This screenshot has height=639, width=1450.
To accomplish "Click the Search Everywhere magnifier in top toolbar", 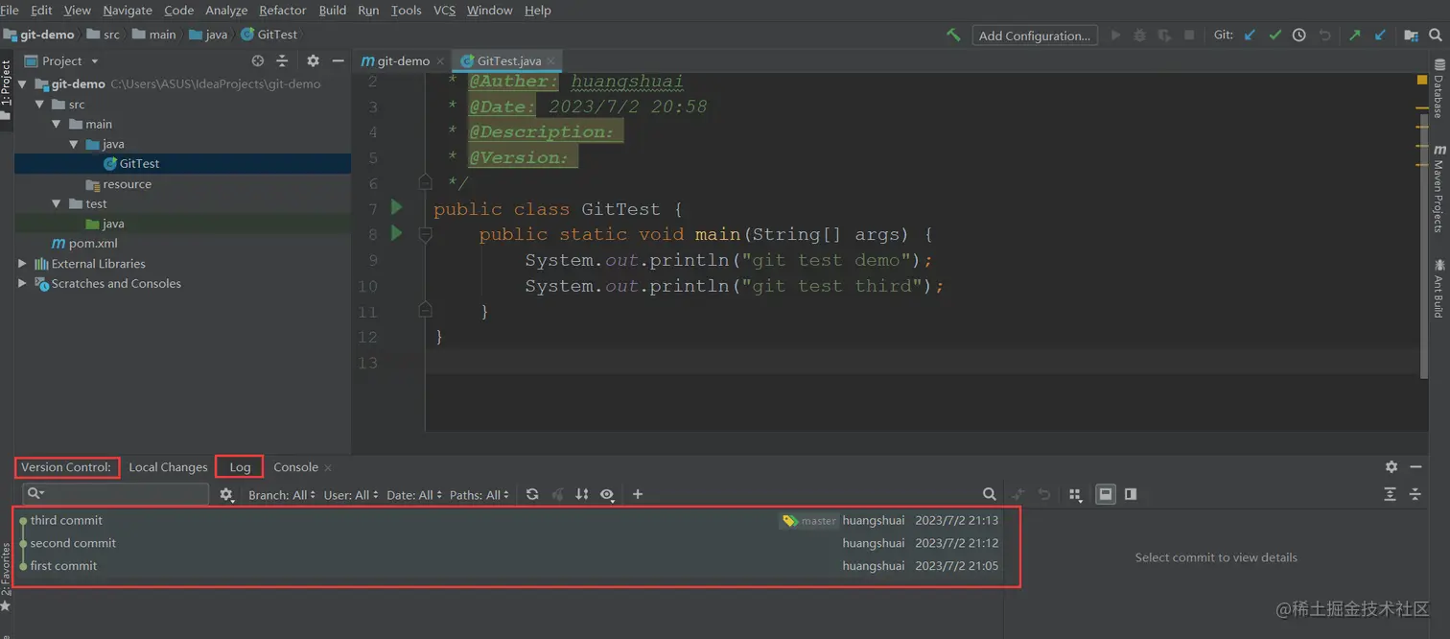I will point(1436,35).
